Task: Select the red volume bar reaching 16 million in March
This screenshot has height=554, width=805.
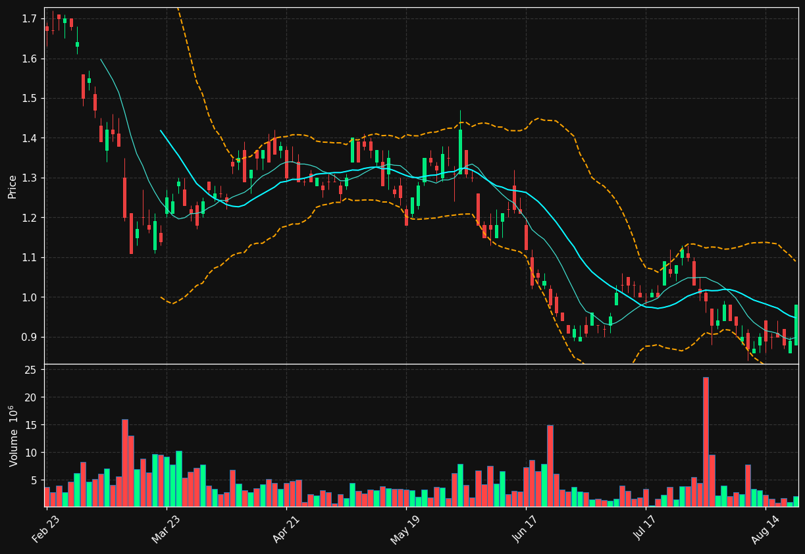Action: pos(125,463)
